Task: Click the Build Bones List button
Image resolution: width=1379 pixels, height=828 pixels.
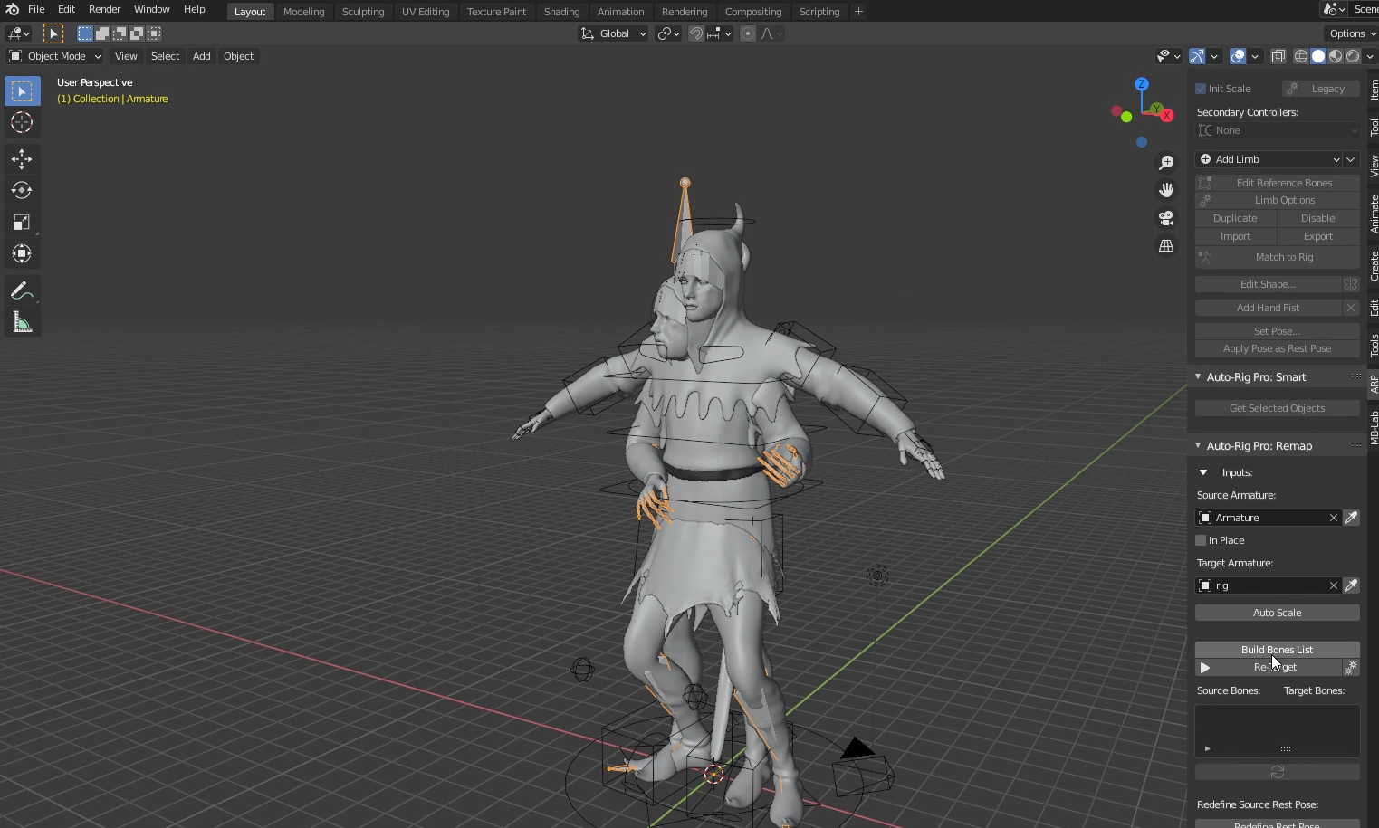Action: [x=1278, y=650]
